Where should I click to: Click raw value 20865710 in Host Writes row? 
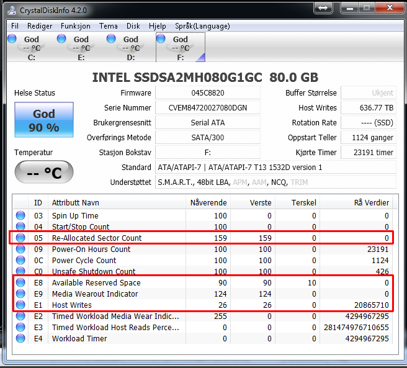pos(372,305)
